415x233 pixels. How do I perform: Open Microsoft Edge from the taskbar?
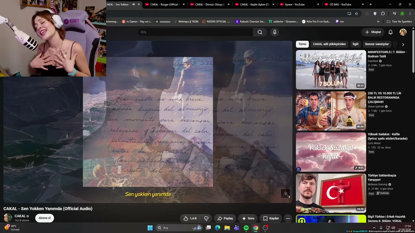[218, 228]
